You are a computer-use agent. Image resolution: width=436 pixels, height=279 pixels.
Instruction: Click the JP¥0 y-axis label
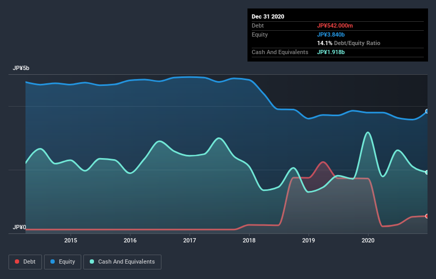[20, 227]
